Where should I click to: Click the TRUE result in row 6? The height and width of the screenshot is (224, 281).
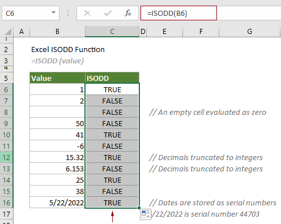[112, 89]
